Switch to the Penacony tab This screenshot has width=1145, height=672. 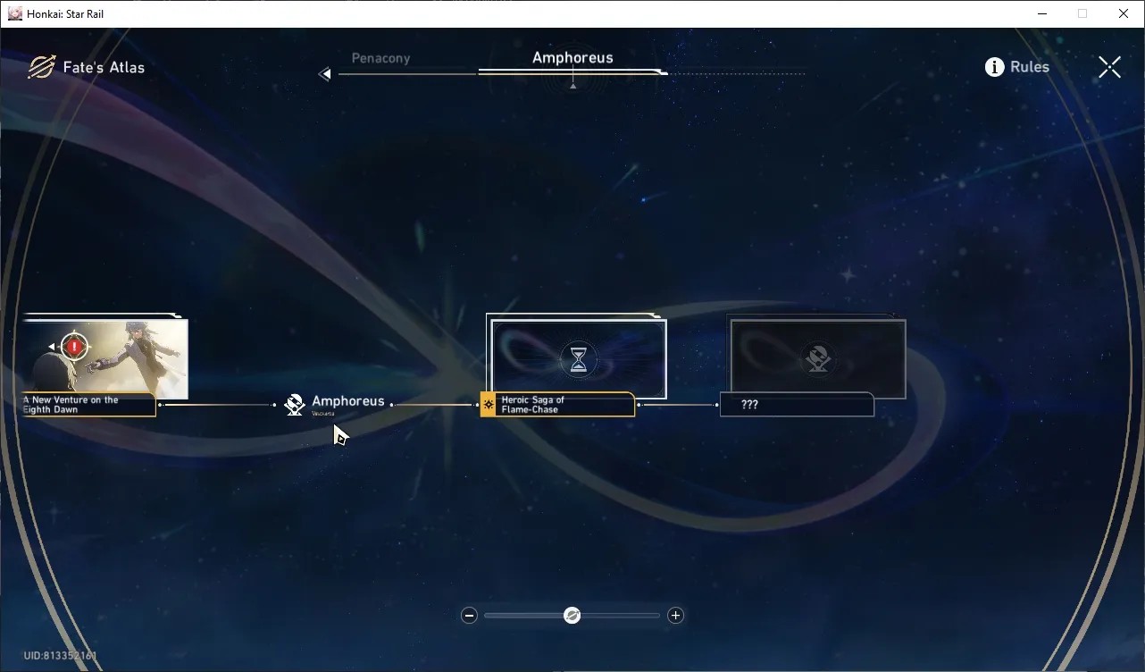tap(380, 58)
